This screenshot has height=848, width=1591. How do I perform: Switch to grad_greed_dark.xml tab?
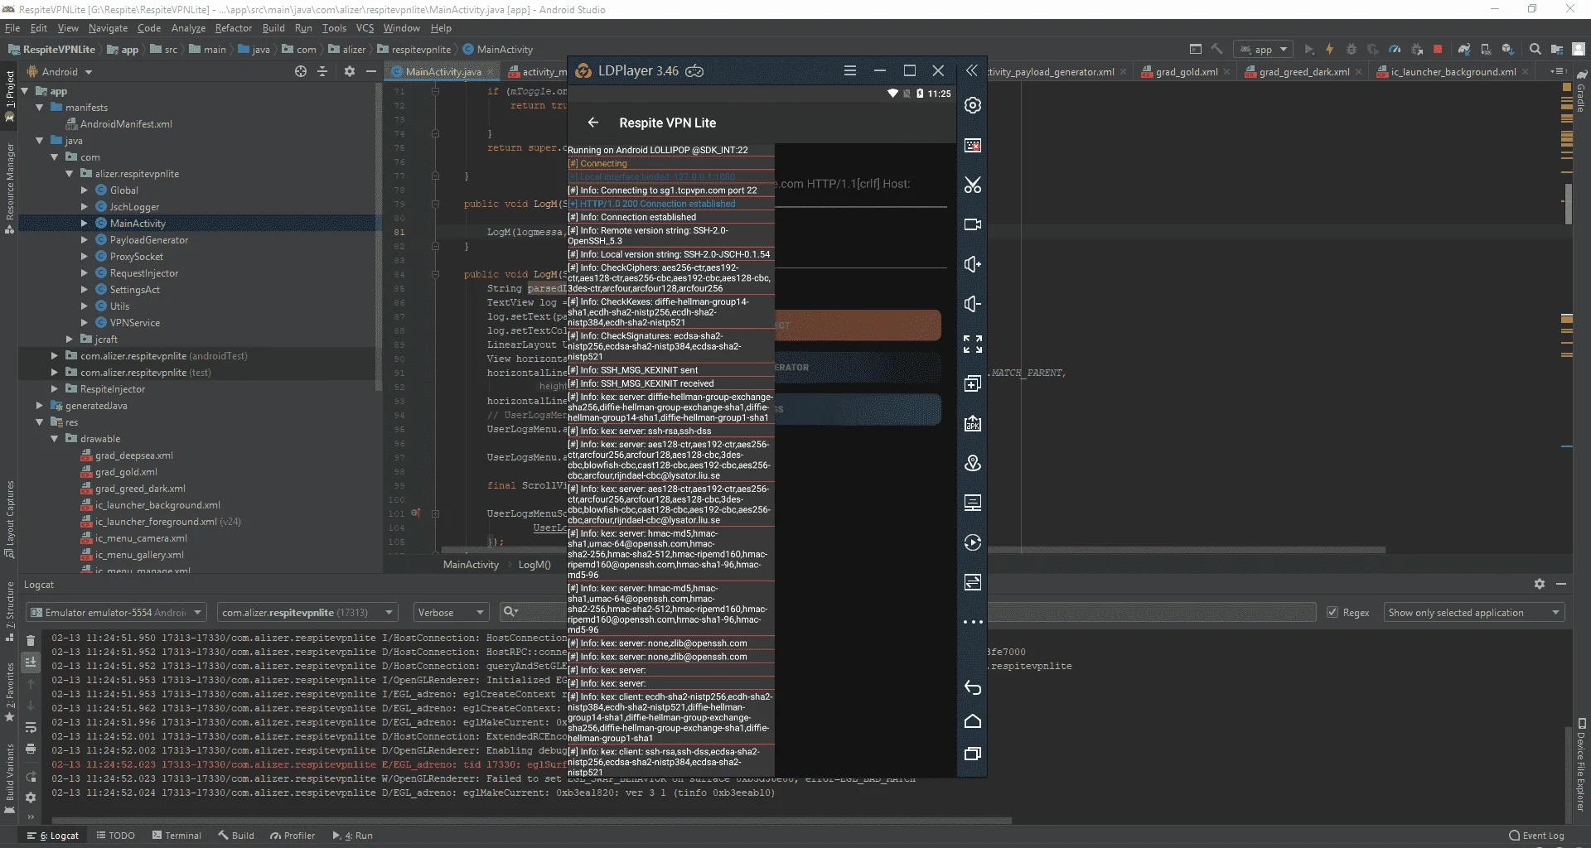(x=1303, y=72)
